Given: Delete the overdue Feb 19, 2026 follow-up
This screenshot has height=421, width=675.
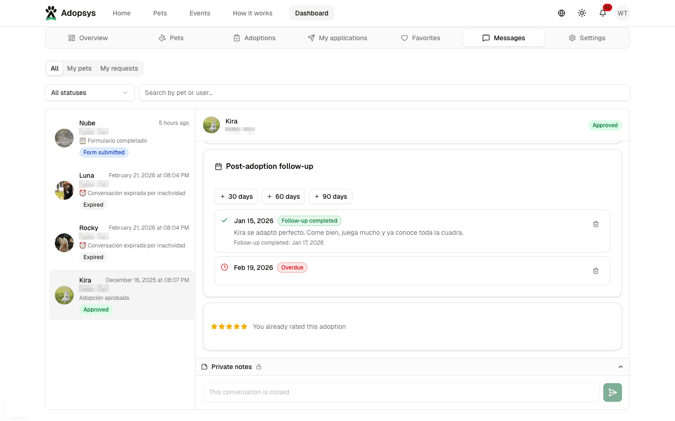Looking at the screenshot, I should tap(595, 271).
